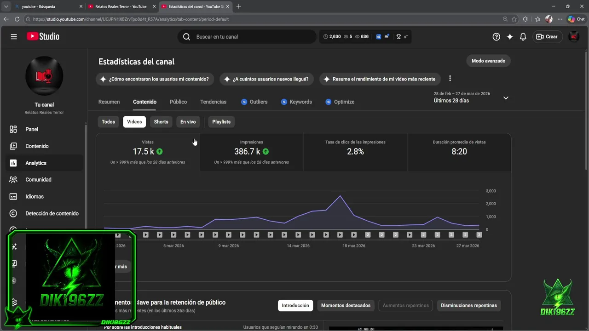This screenshot has width=589, height=331.
Task: Open the account avatar in Studio header
Action: (573, 37)
